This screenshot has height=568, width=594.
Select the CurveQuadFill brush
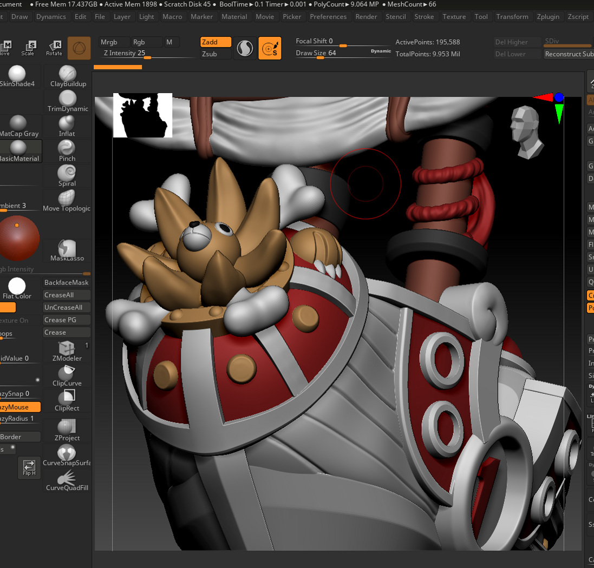coord(67,480)
